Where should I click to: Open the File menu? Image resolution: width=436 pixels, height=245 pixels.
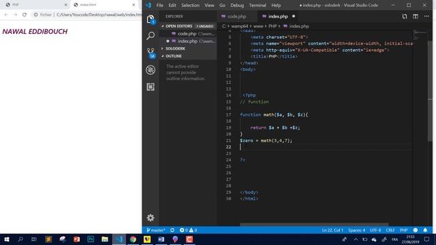pyautogui.click(x=159, y=5)
